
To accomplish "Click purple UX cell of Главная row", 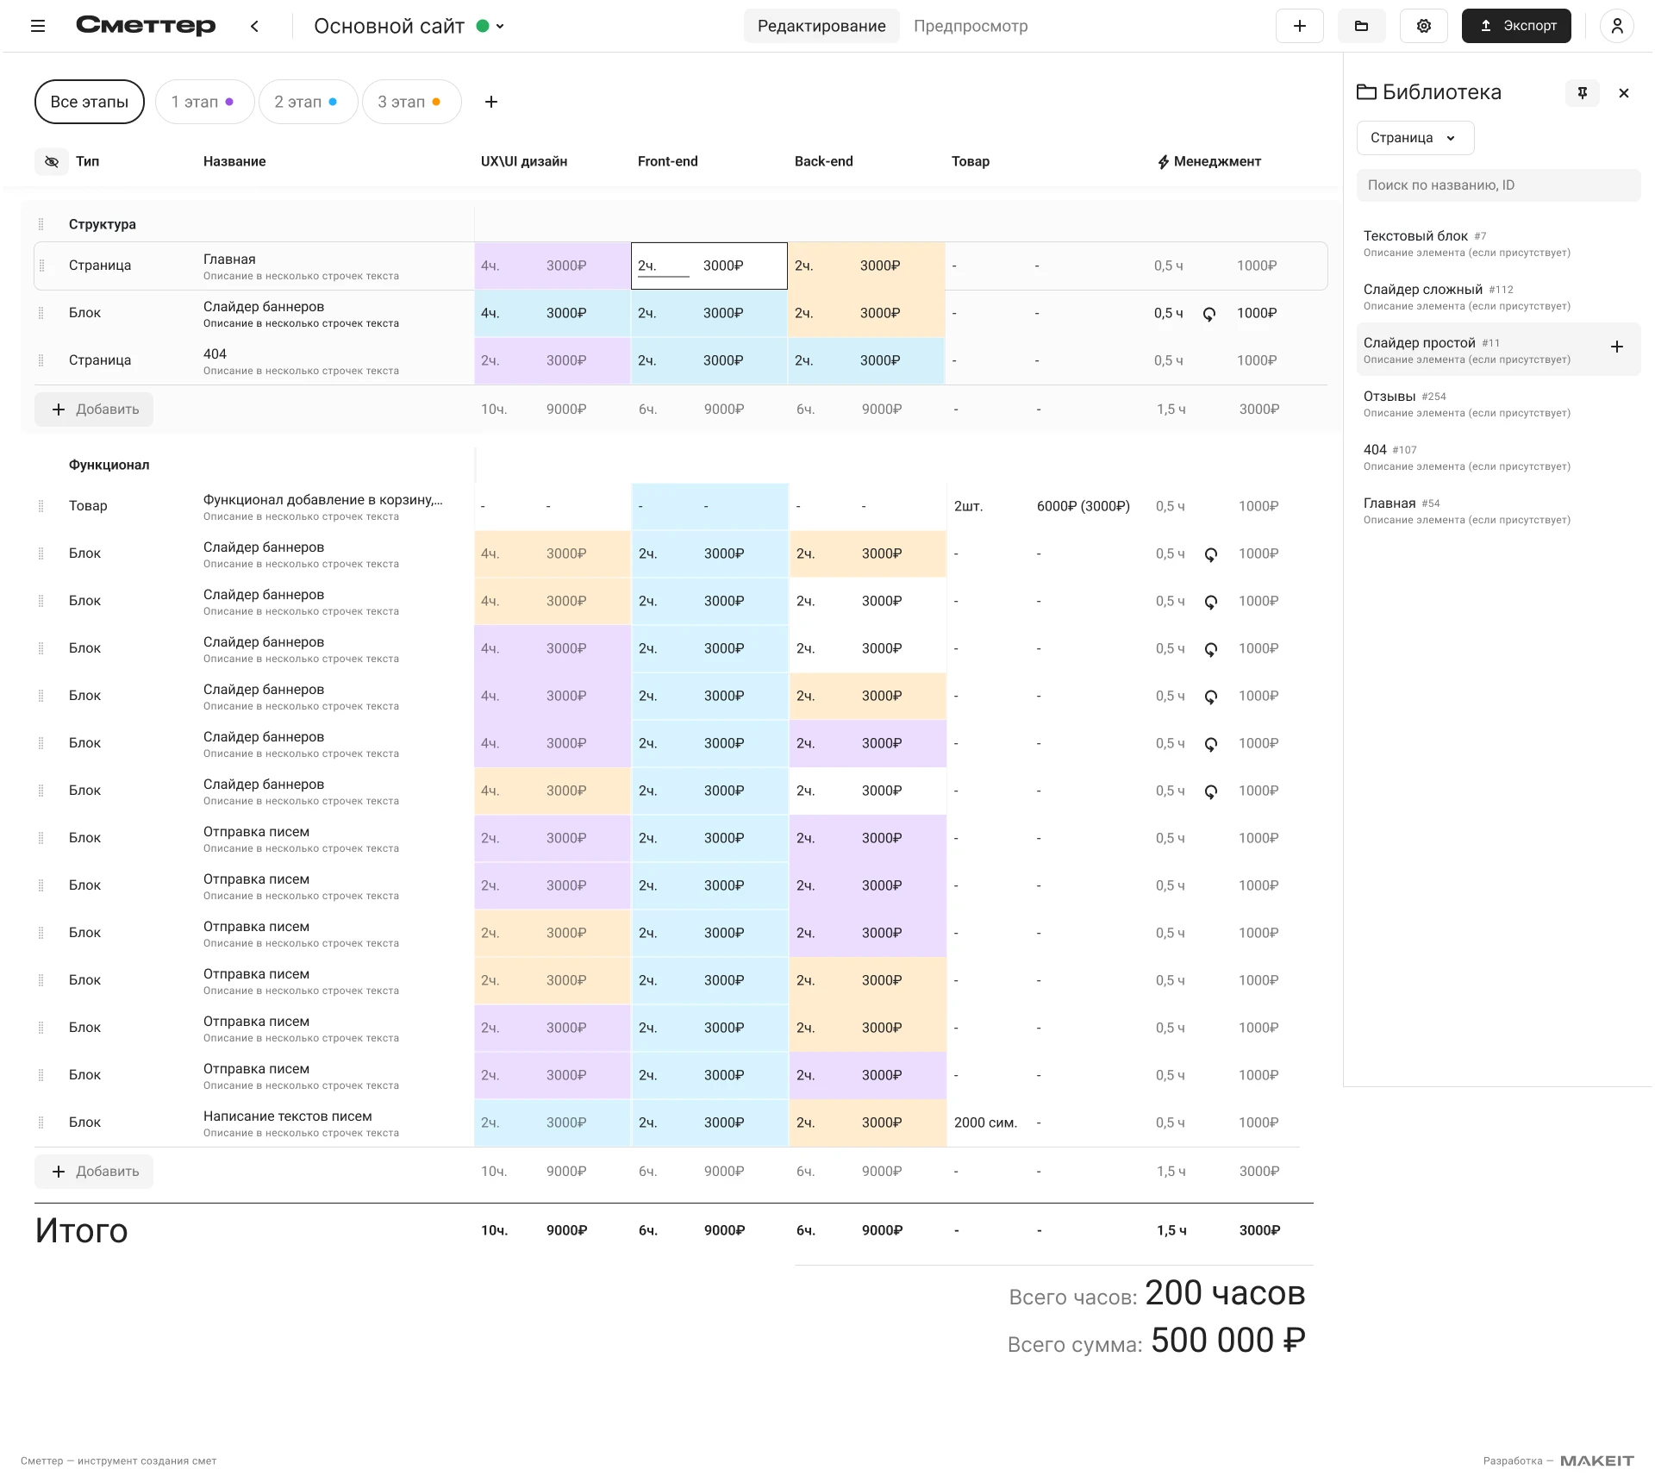I will [x=553, y=266].
